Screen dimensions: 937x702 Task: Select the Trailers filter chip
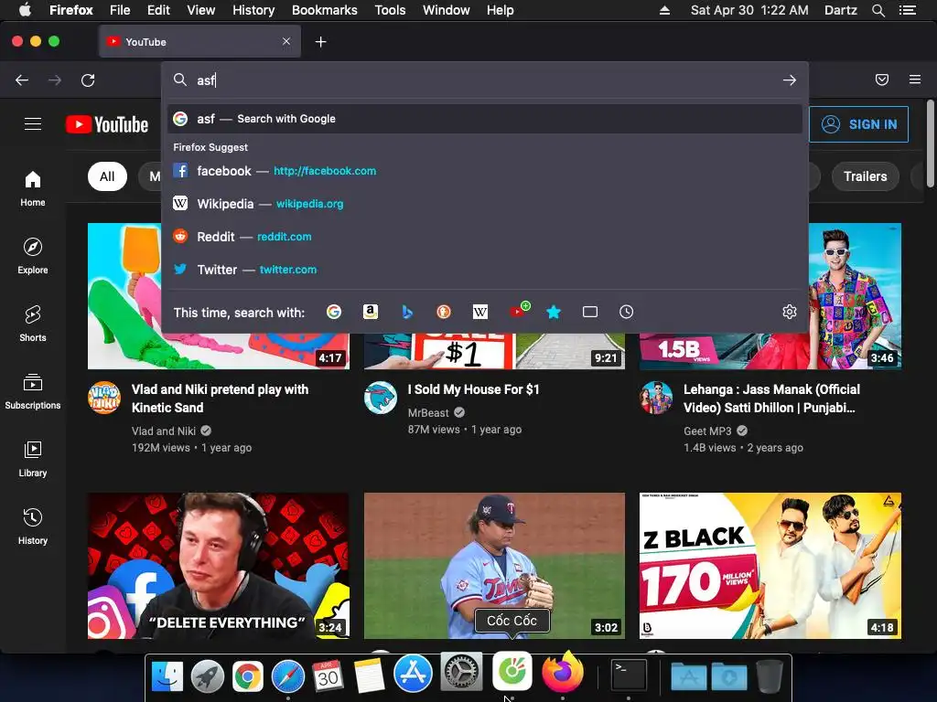(x=866, y=176)
